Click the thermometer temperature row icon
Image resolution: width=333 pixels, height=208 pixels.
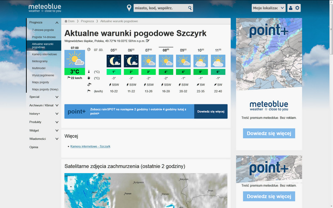click(89, 72)
